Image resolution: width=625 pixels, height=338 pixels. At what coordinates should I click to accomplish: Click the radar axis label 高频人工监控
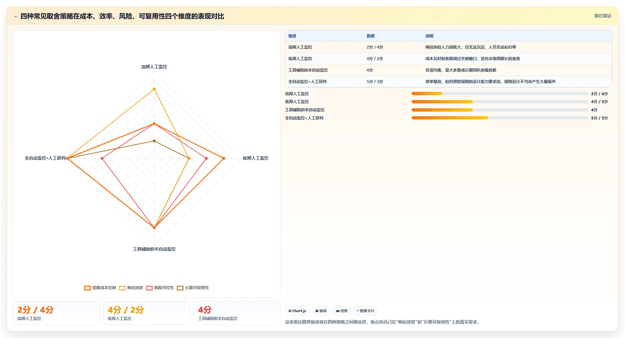(x=154, y=67)
